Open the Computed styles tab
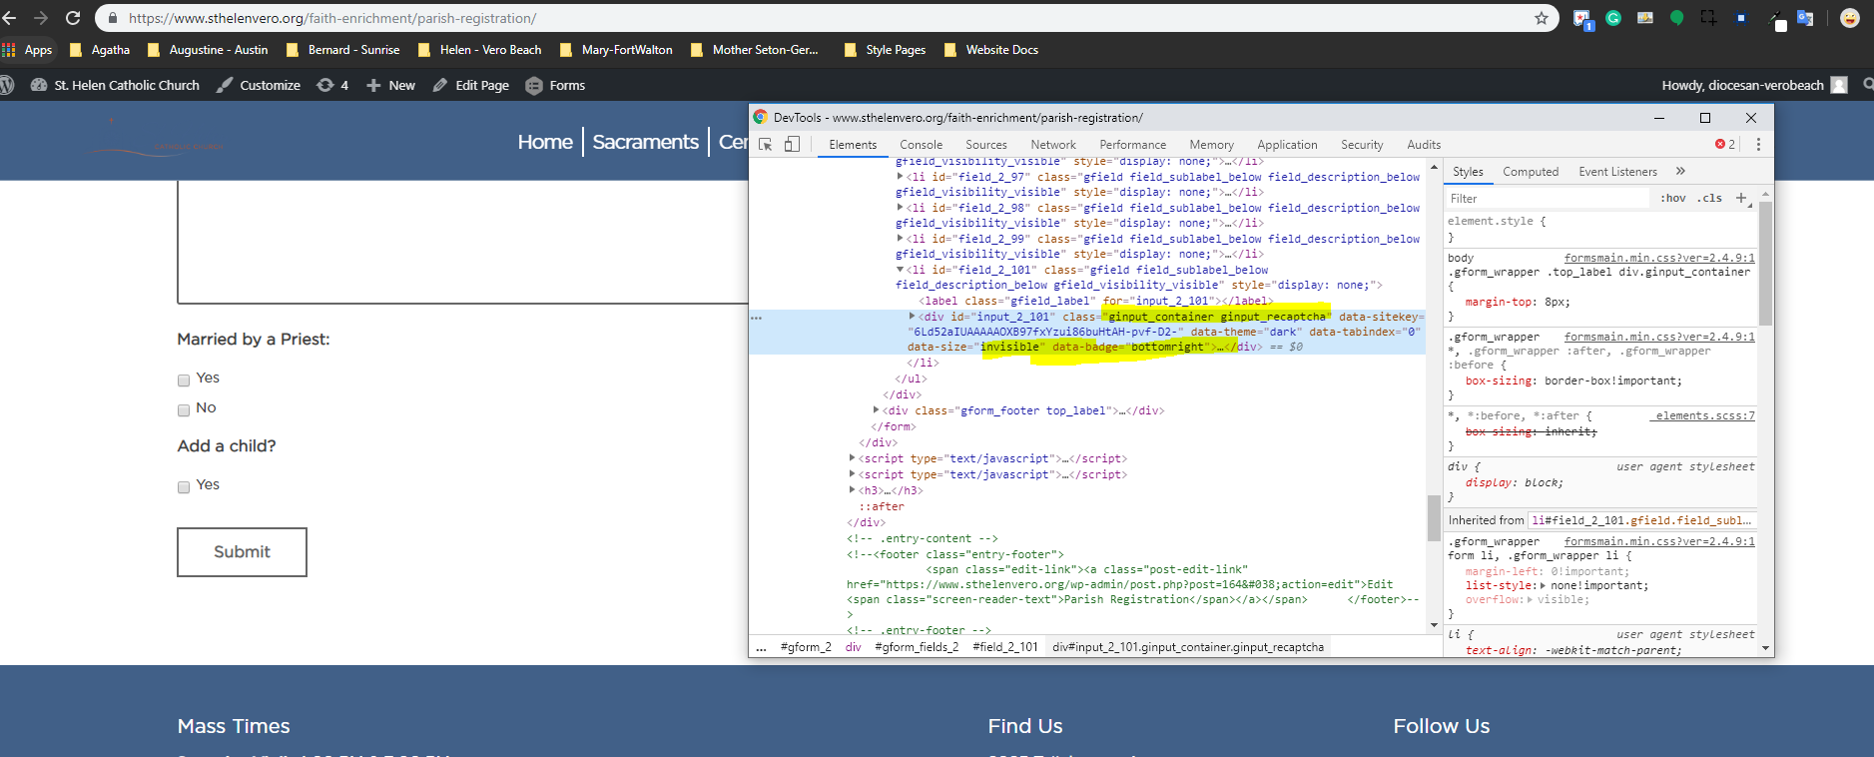Image resolution: width=1874 pixels, height=757 pixels. click(1530, 172)
